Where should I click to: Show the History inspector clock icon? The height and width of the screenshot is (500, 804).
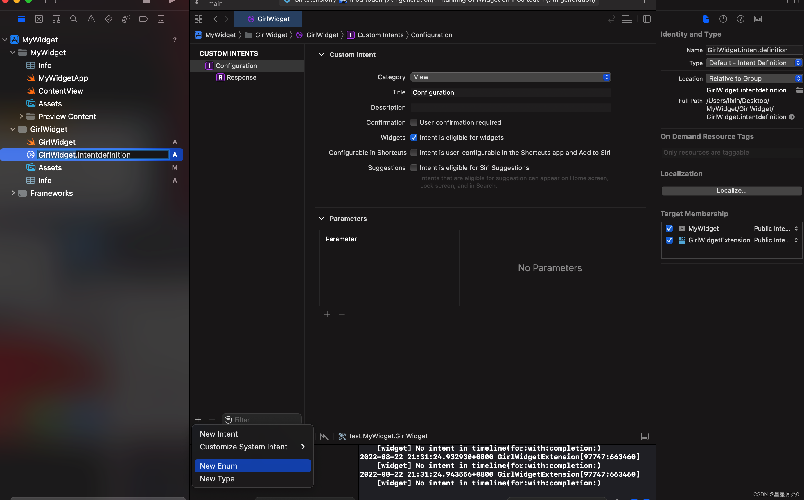coord(723,19)
